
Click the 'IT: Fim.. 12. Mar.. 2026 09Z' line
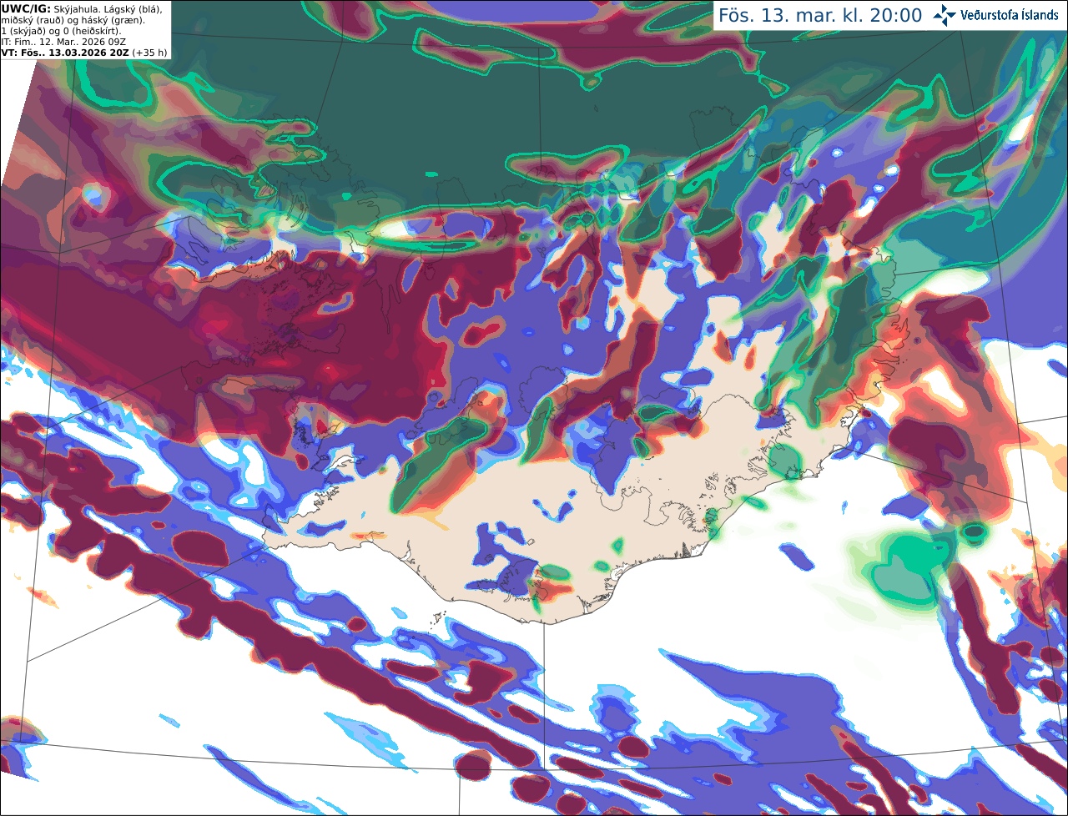[63, 42]
